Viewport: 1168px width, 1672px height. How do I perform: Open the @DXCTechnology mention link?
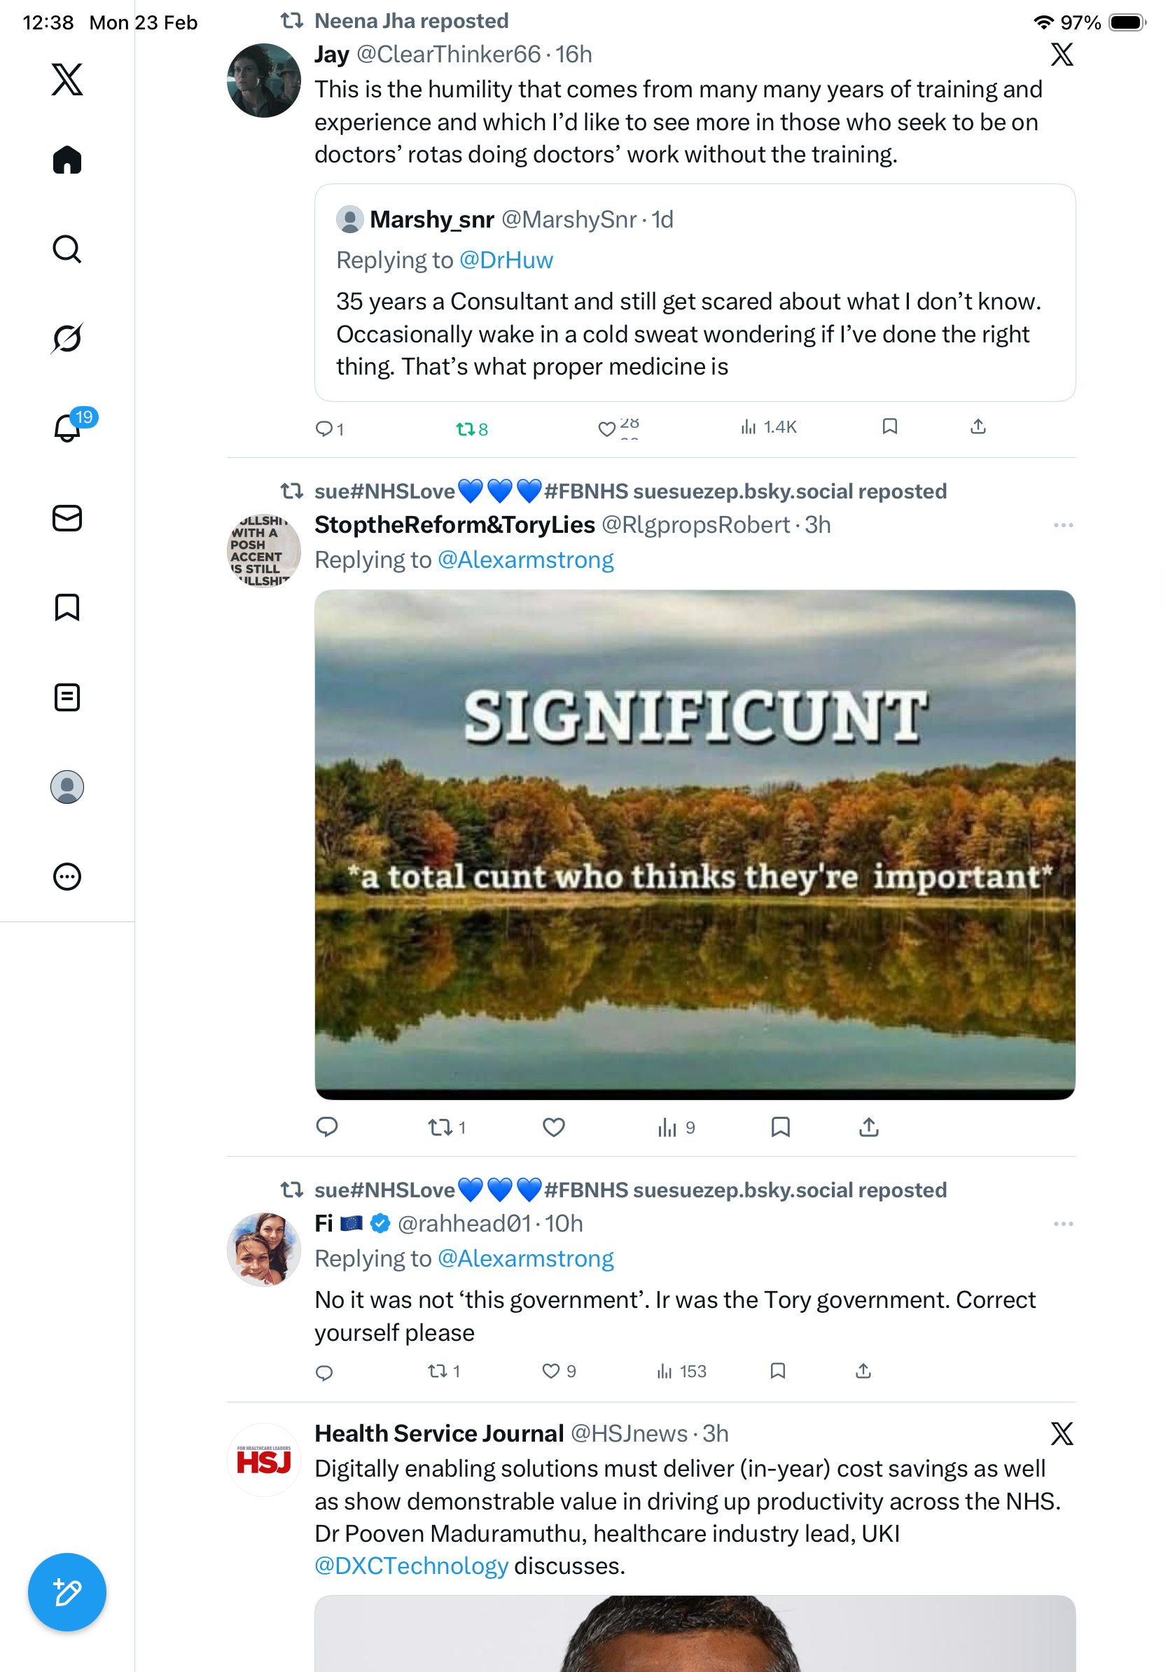pyautogui.click(x=411, y=1566)
